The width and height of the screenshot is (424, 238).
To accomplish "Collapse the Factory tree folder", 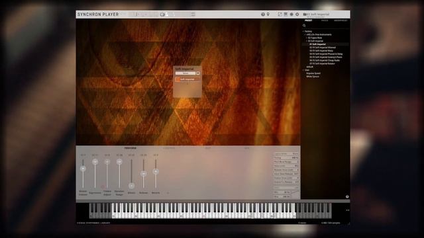I will point(303,31).
